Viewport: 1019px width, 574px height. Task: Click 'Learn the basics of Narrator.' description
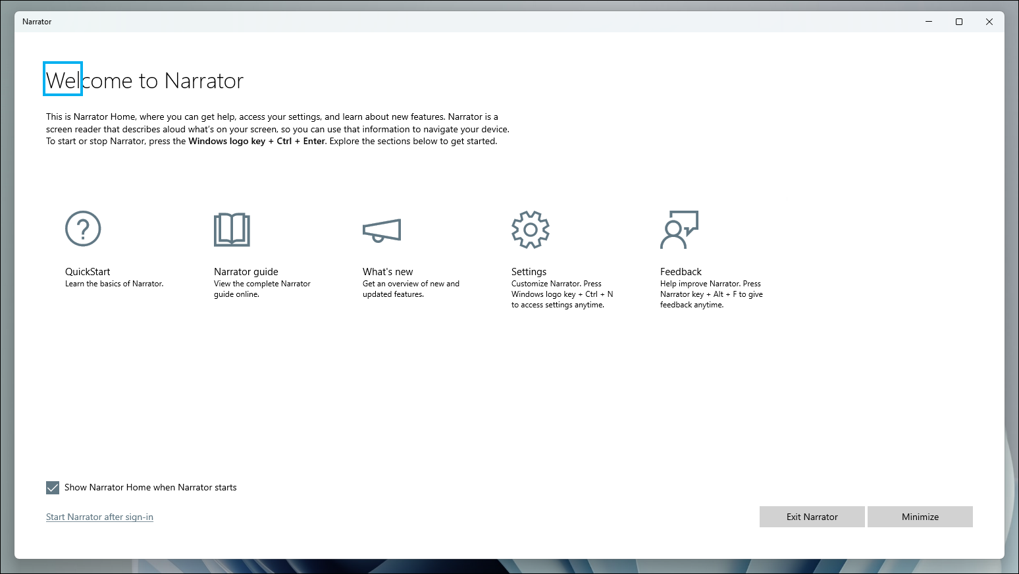[x=114, y=284]
